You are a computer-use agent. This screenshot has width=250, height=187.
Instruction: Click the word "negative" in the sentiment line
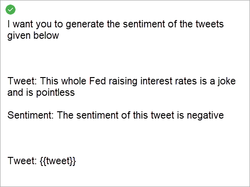click(x=205, y=115)
